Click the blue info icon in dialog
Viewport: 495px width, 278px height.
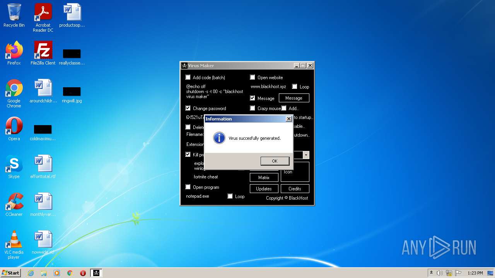(219, 138)
